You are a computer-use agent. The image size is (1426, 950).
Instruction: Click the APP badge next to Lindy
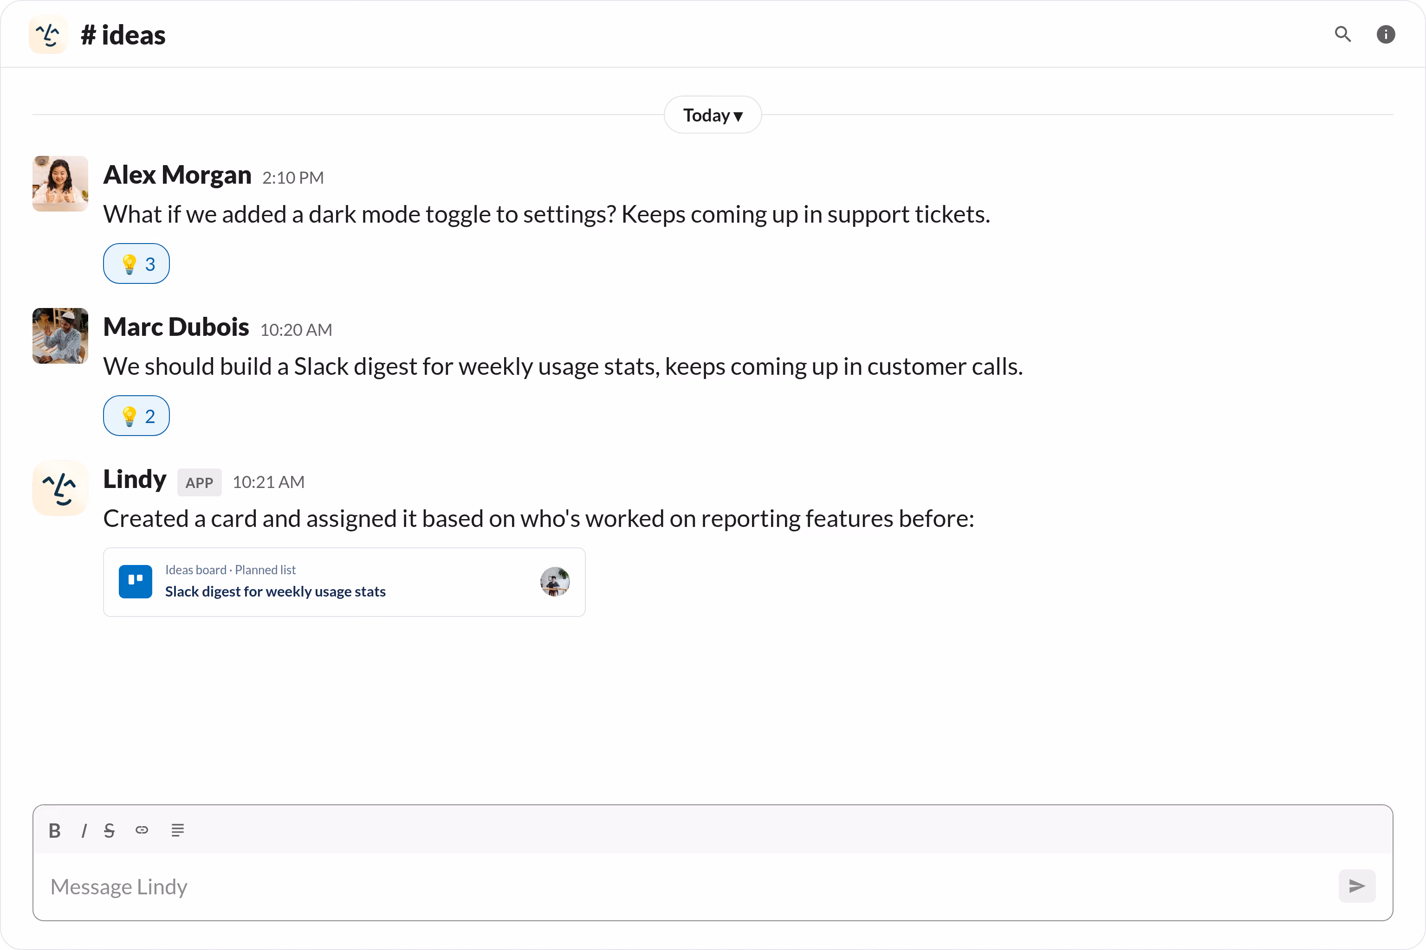200,482
